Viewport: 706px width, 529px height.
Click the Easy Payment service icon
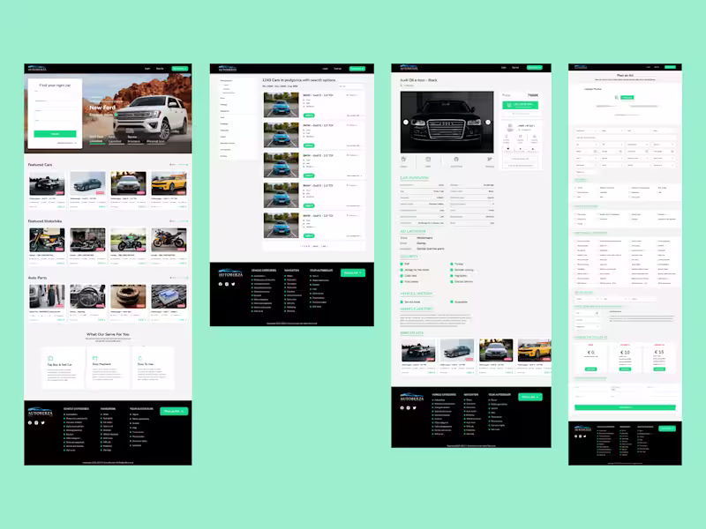click(95, 359)
